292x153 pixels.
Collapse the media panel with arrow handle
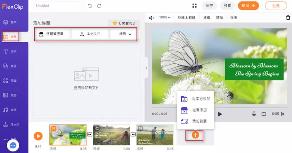pyautogui.click(x=146, y=67)
